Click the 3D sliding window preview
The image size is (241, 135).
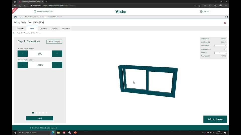[148, 81]
